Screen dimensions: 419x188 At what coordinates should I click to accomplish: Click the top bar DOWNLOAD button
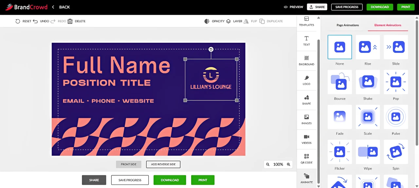(380, 7)
